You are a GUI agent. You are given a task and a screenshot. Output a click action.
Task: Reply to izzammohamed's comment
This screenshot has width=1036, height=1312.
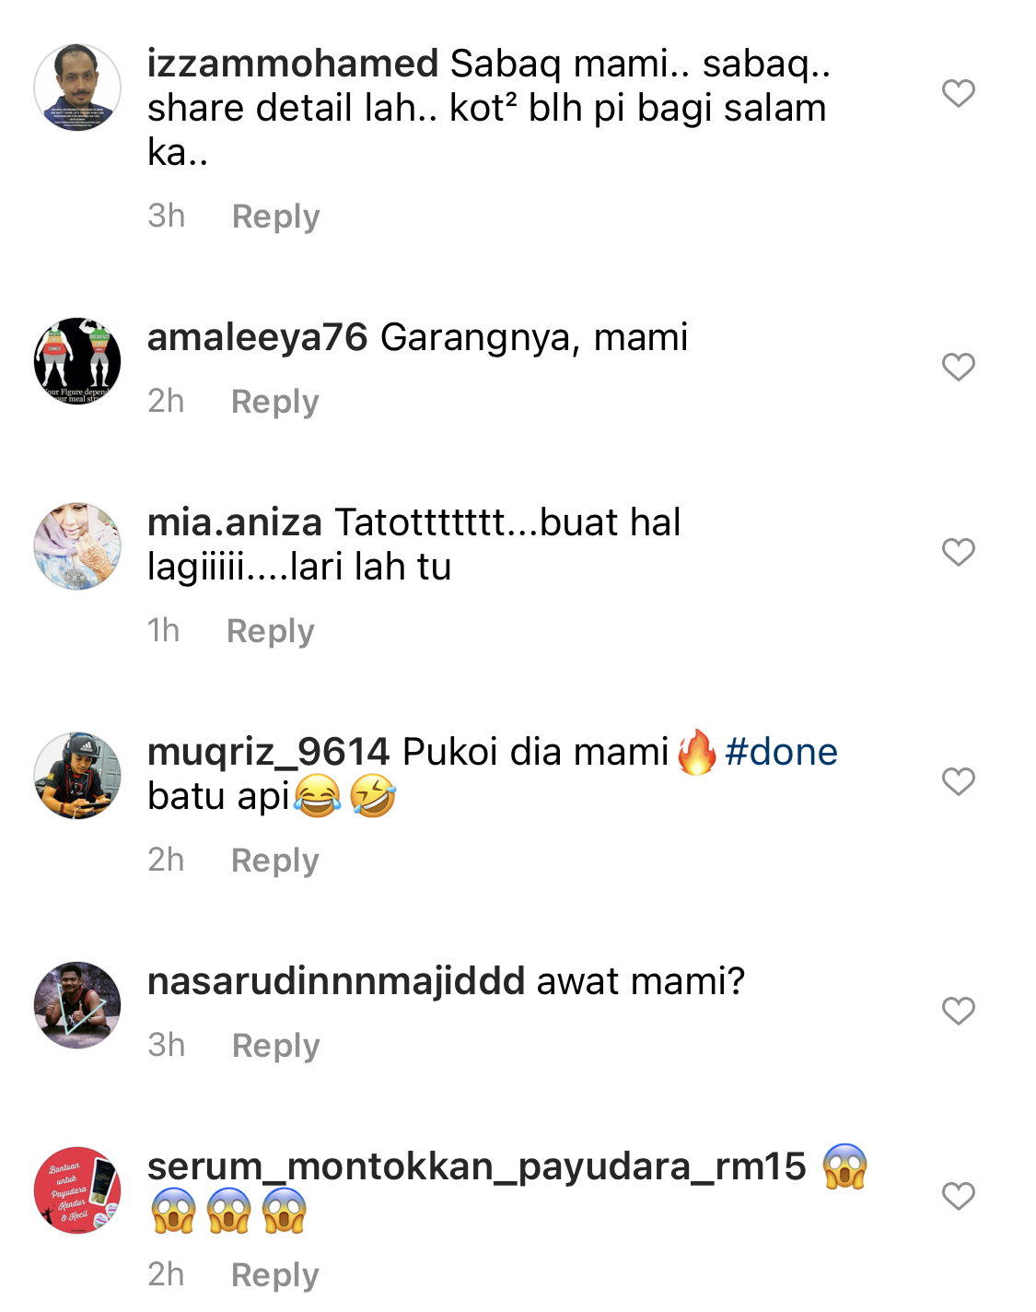(275, 217)
